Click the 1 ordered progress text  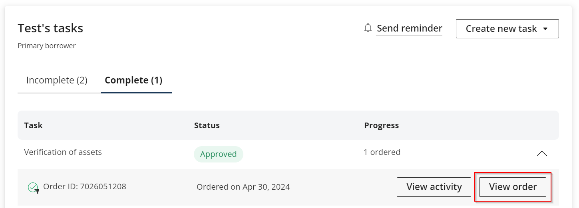coord(382,152)
